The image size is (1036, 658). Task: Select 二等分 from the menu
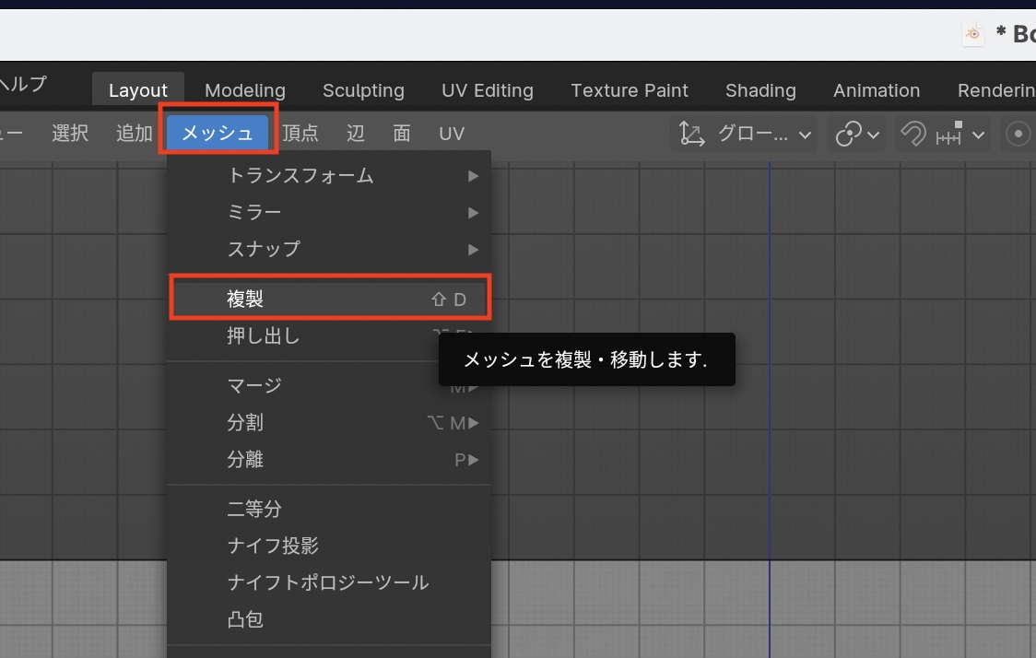255,509
